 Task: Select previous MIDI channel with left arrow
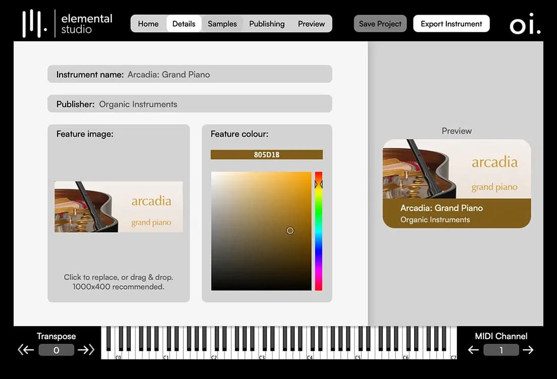coord(473,350)
